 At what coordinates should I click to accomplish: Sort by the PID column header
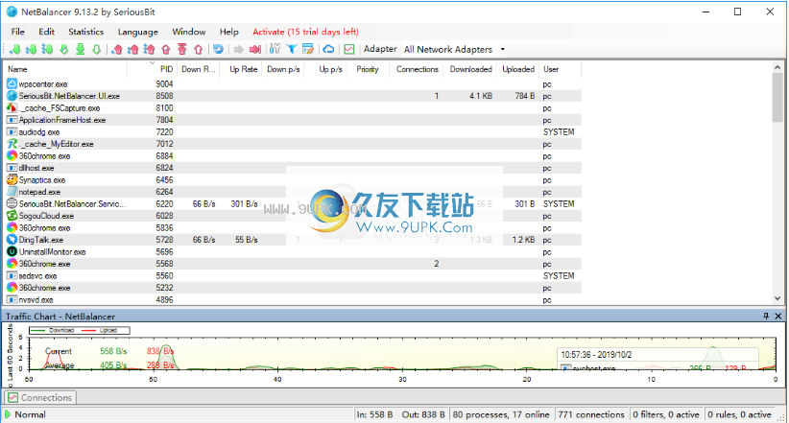152,69
